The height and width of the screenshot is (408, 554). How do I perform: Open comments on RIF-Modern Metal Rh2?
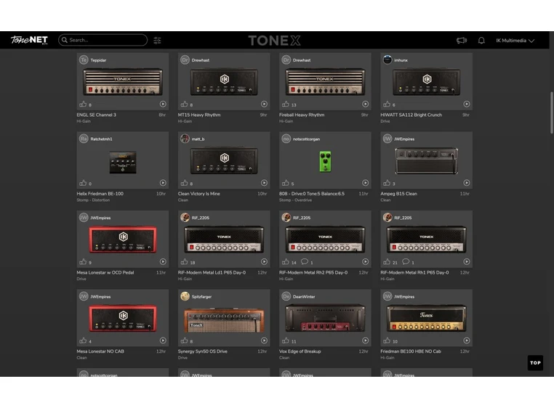304,261
